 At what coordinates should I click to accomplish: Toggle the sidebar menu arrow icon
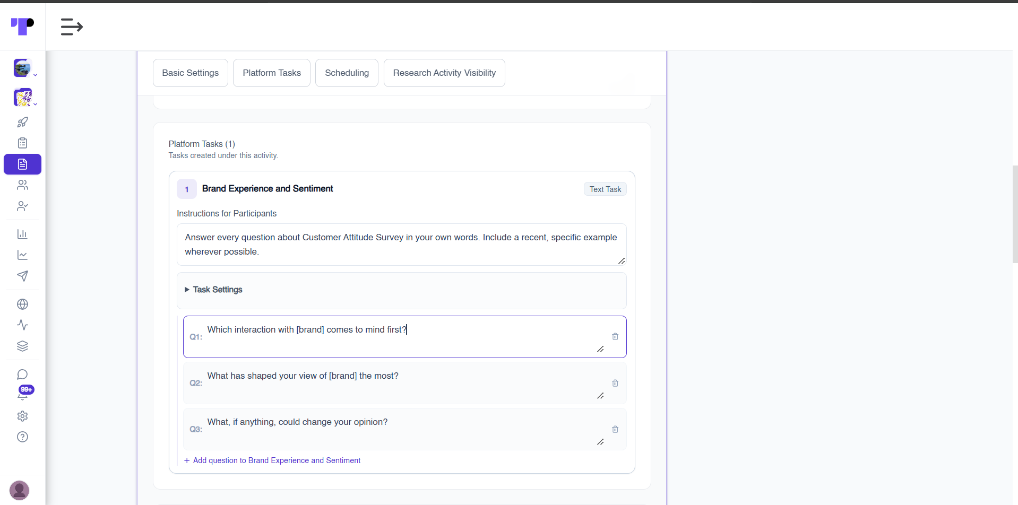click(x=72, y=27)
